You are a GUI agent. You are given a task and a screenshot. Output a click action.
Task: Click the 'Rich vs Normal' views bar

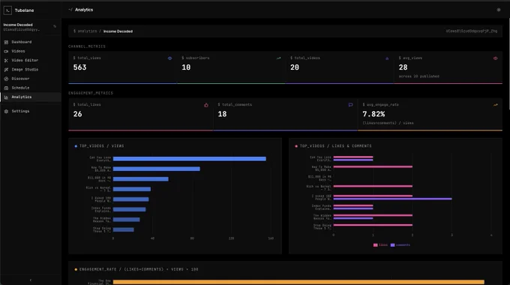132,189
